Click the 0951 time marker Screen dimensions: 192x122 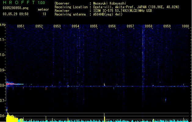[20, 26]
